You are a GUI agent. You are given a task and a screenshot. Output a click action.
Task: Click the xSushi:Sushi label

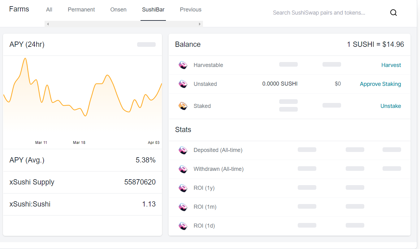point(30,204)
